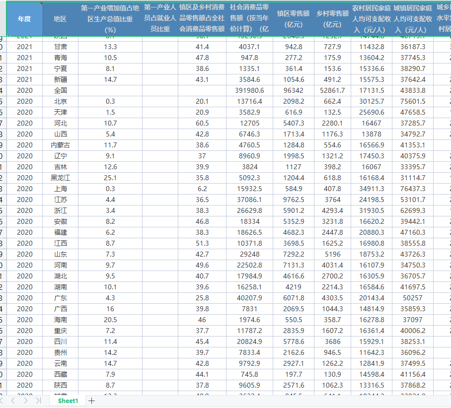This screenshot has width=451, height=408.
Task: Click the 湖北 region cell
Action: pos(60,276)
